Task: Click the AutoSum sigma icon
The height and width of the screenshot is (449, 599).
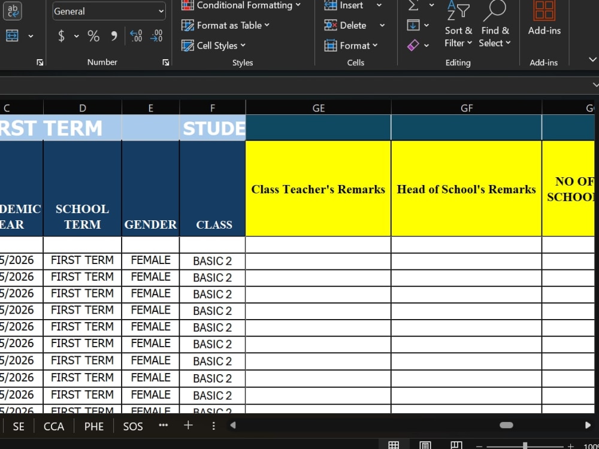Action: (413, 5)
